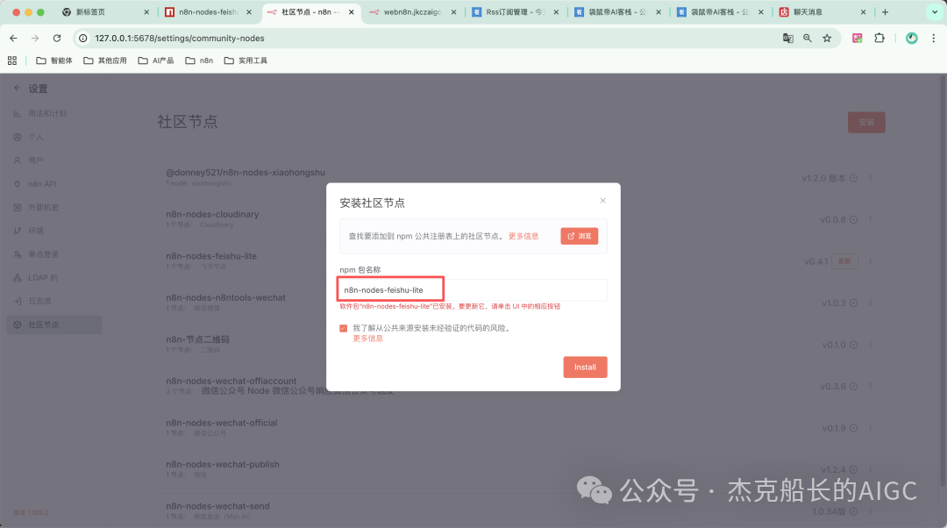This screenshot has height=528, width=947.
Task: Open the 更多信息 link under the checkbox
Action: click(x=367, y=339)
